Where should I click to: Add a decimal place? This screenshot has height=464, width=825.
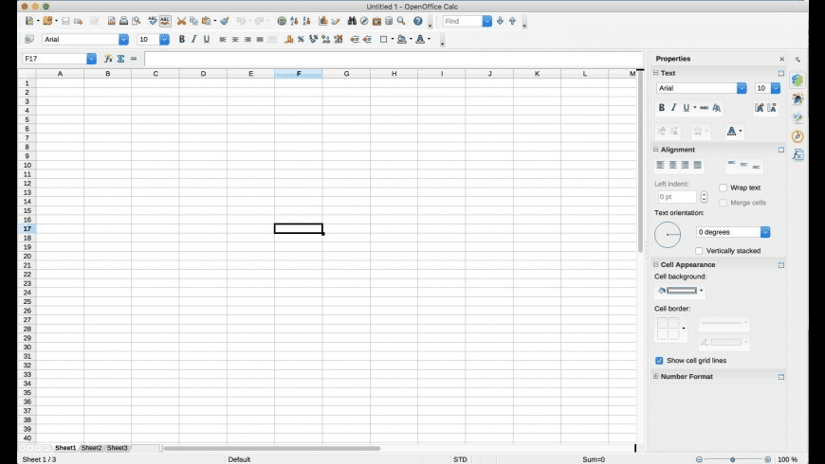pos(326,40)
